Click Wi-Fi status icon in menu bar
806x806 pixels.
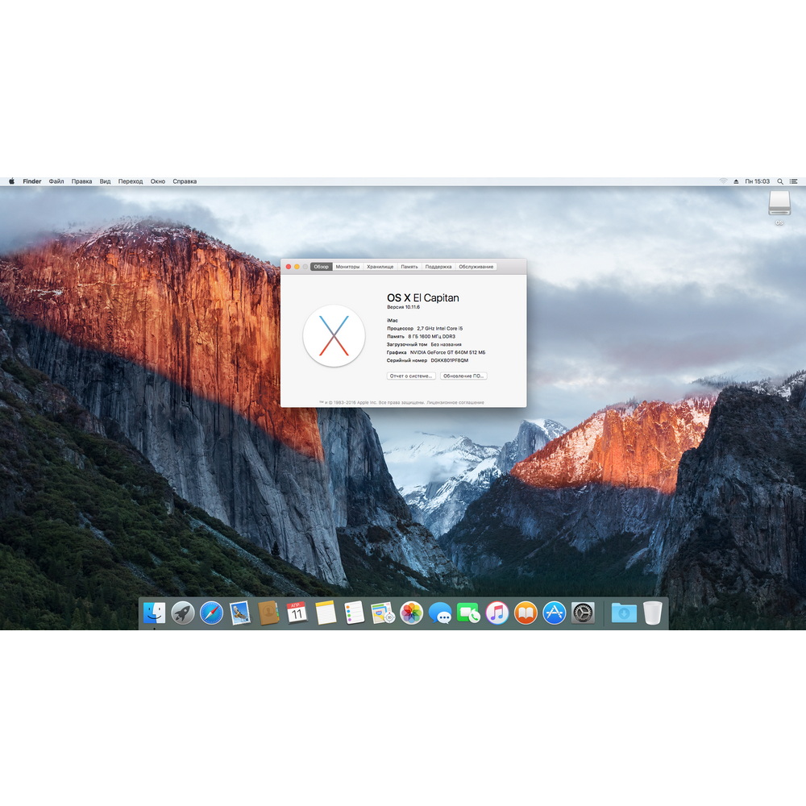click(x=723, y=181)
